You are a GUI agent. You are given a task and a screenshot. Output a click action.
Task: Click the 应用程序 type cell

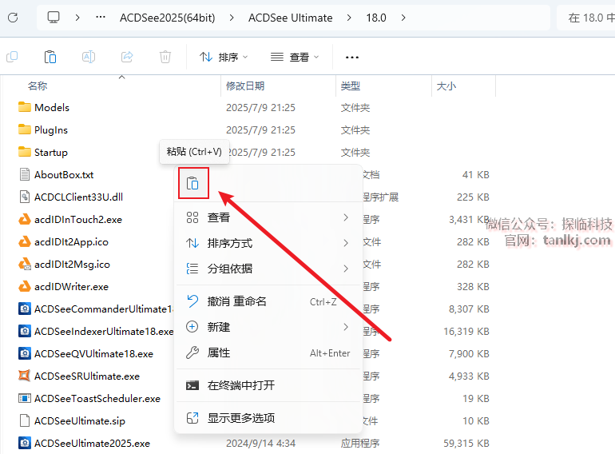pyautogui.click(x=360, y=443)
